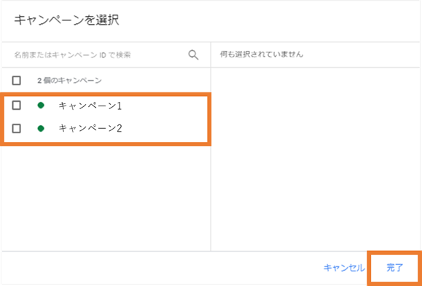
Task: Select the キャンペーン1 label text
Action: coord(90,106)
